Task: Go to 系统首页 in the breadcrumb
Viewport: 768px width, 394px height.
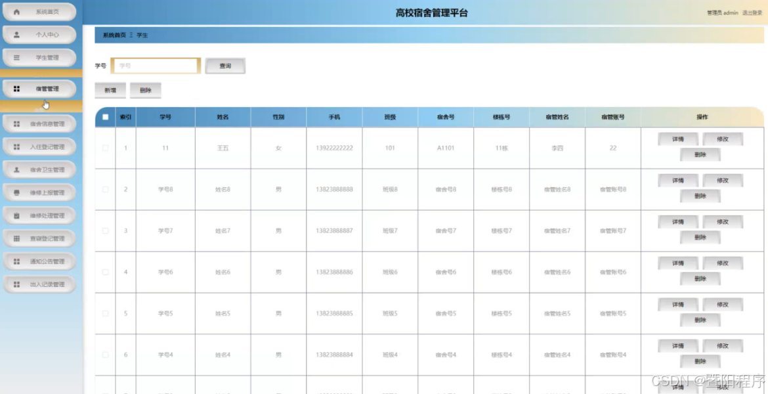Action: click(114, 35)
